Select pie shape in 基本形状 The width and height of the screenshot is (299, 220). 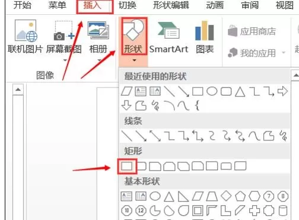tap(155, 210)
